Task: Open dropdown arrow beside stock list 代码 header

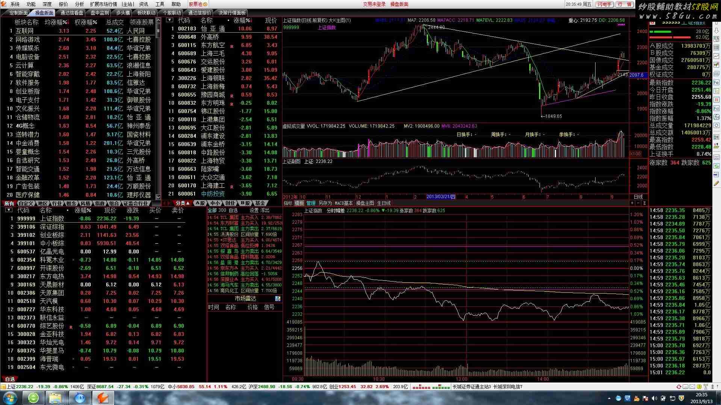Action: [170, 20]
